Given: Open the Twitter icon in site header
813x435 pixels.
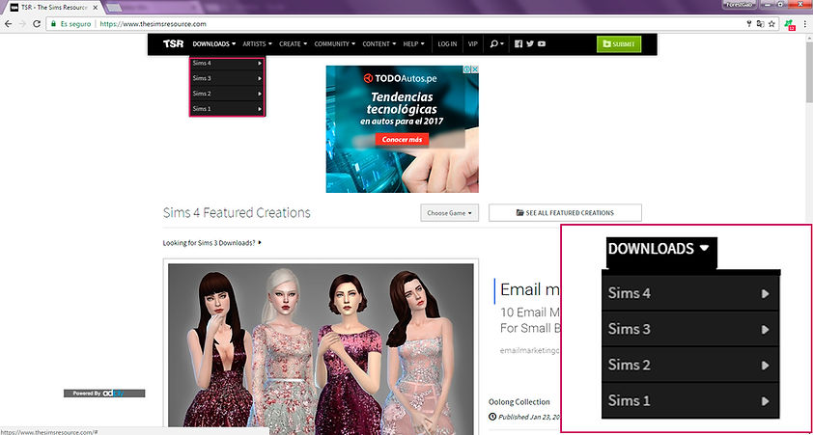Looking at the screenshot, I should point(530,44).
